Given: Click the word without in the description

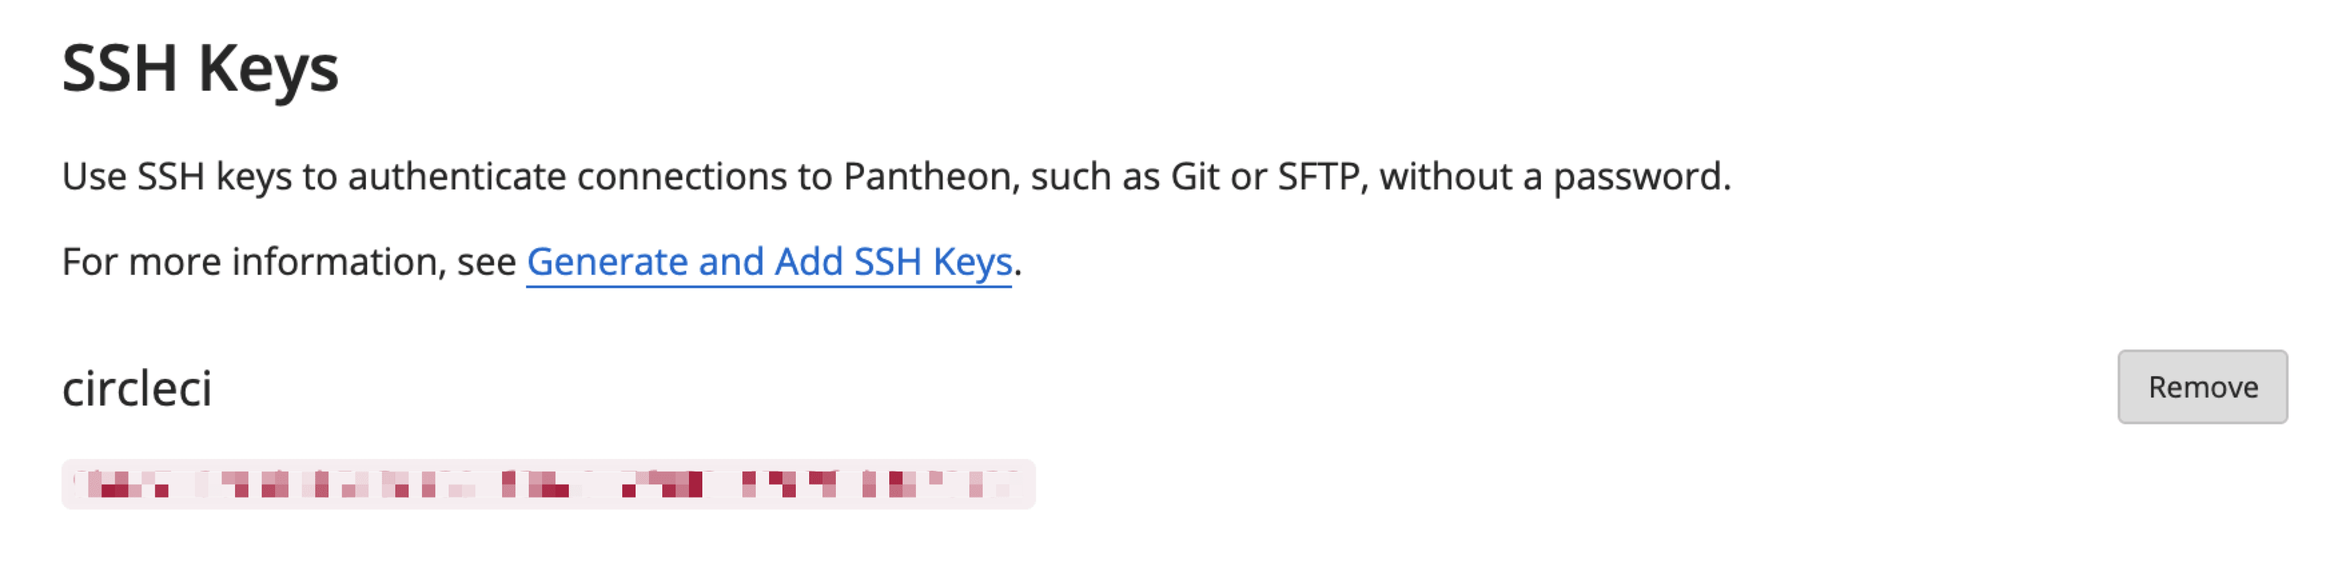Looking at the screenshot, I should (1446, 176).
